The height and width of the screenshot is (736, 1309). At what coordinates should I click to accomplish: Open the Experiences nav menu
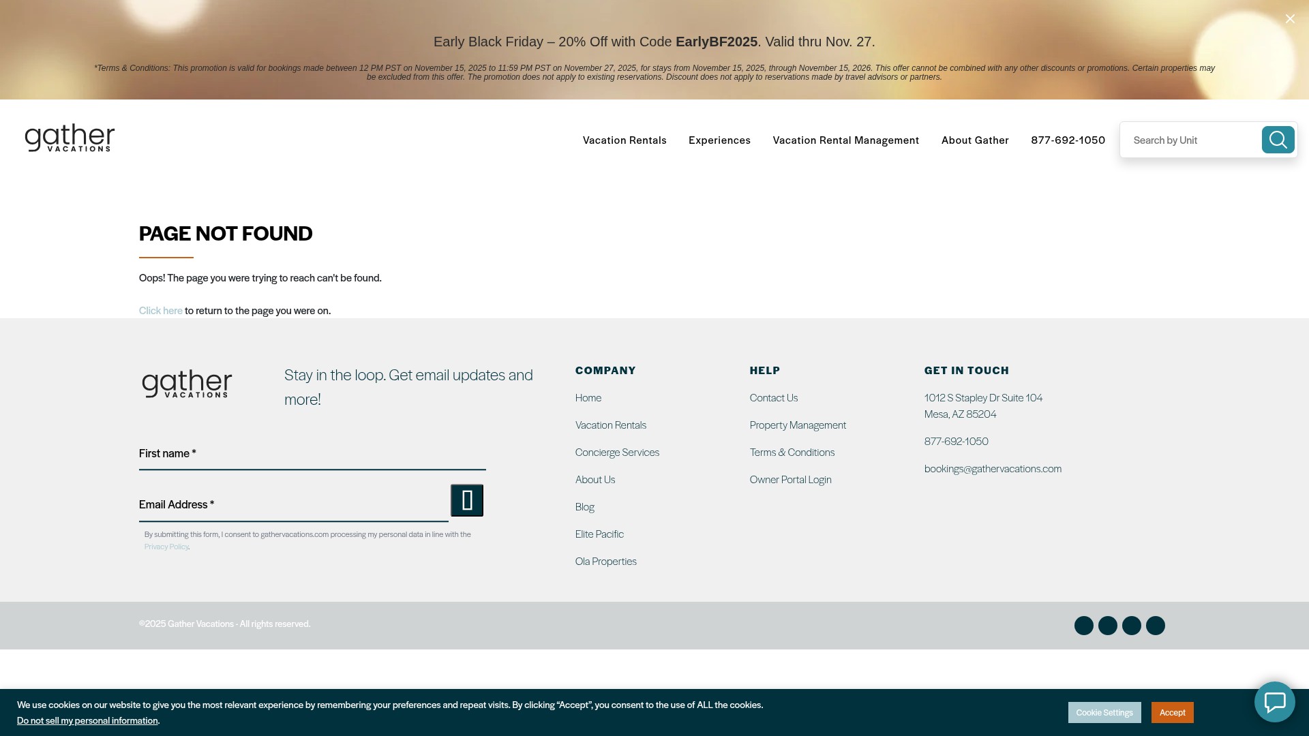[719, 140]
